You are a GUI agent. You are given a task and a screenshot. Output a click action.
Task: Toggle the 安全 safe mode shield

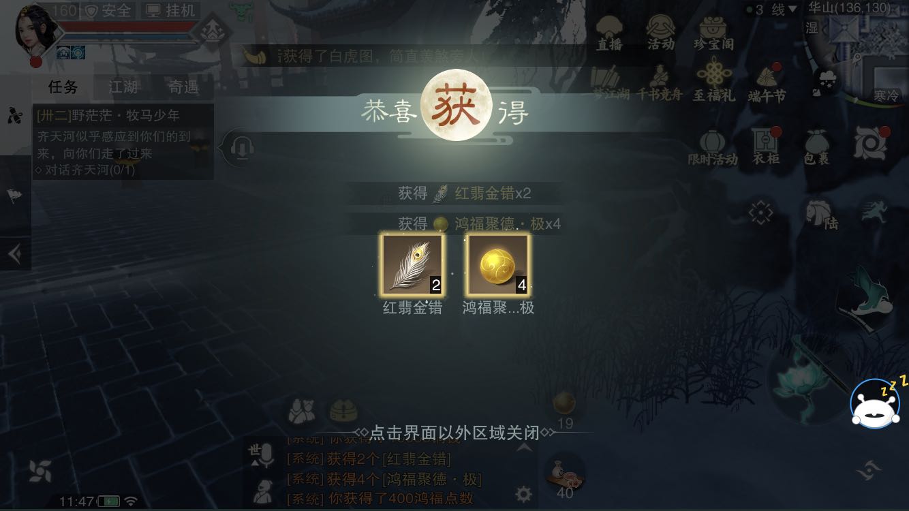108,10
